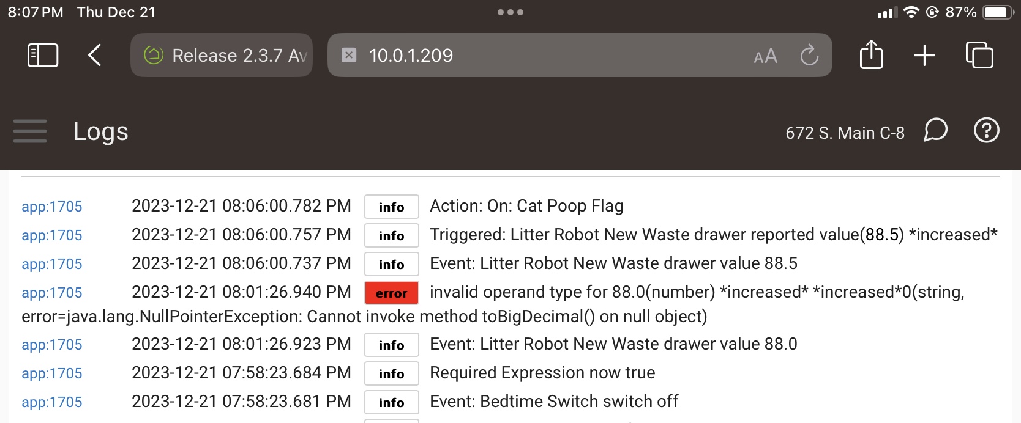This screenshot has width=1021, height=423.
Task: Open the Safari sidebar panel icon
Action: 43,56
